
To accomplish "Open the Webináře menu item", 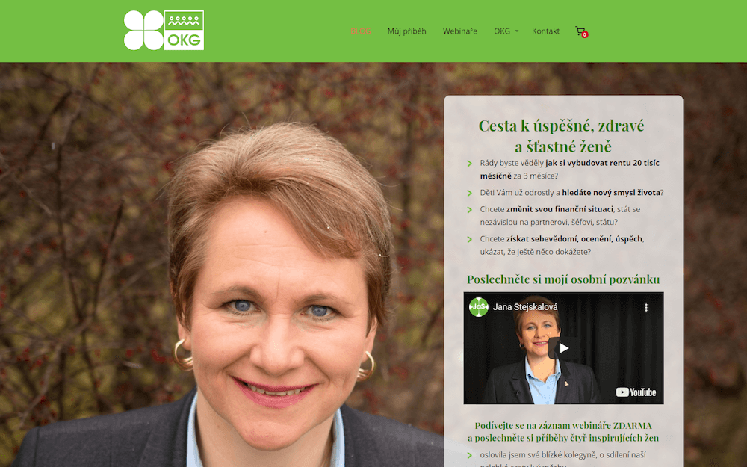I will pos(459,31).
